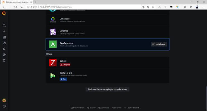Select the DataDog logo icon
207x111 pixels.
click(x=53, y=32)
